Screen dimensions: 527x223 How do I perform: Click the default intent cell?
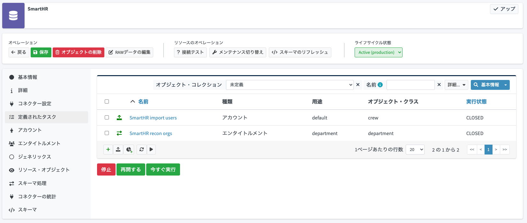tap(320, 118)
